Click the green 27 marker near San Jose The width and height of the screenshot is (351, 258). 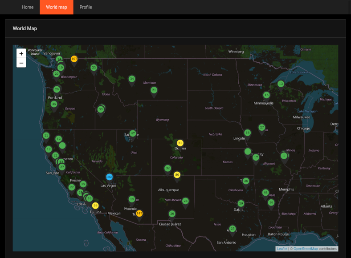[62, 167]
